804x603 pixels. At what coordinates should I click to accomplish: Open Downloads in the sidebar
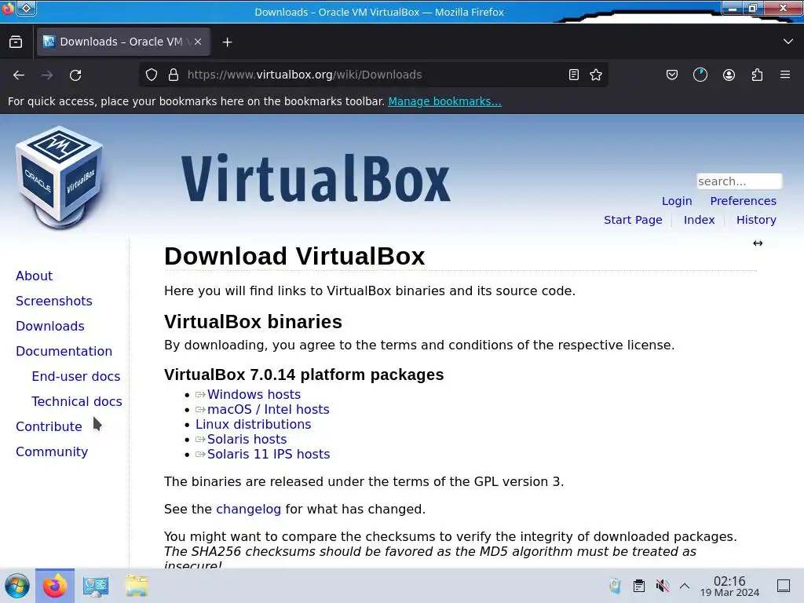(49, 326)
